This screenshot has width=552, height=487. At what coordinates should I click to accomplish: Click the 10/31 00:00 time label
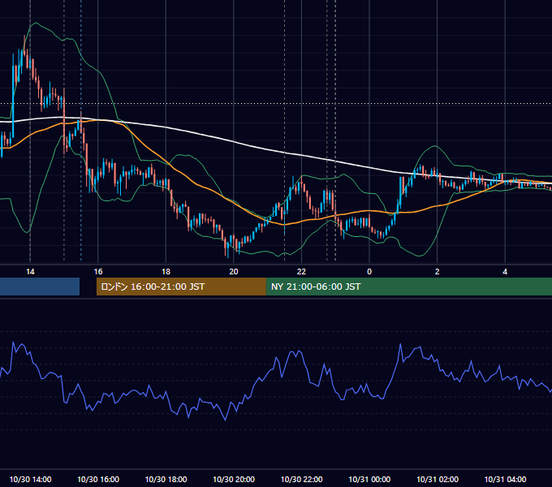coord(369,479)
